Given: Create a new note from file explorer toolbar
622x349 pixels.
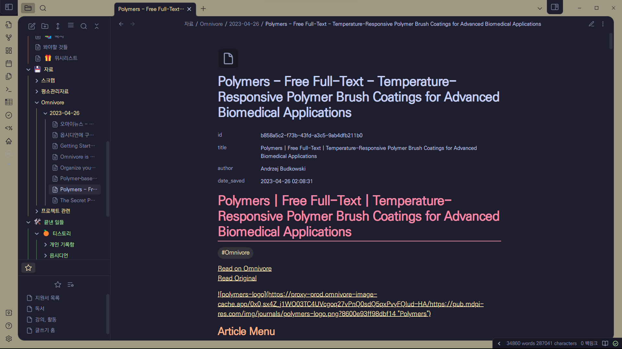Looking at the screenshot, I should [x=32, y=26].
